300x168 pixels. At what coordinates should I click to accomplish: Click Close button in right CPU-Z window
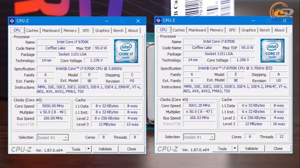click(278, 149)
